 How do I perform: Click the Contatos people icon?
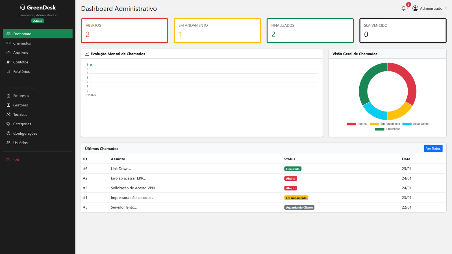point(8,62)
